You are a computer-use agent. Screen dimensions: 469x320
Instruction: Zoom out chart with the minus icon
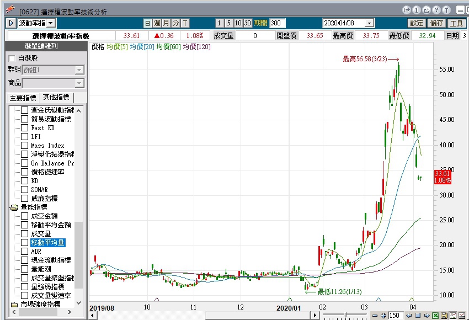[x=375, y=316]
